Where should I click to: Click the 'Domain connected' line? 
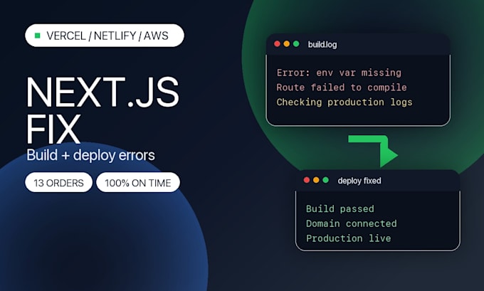point(352,223)
